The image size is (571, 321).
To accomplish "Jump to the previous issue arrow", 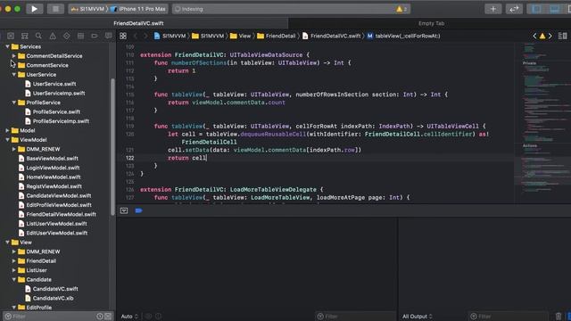I will [x=534, y=36].
